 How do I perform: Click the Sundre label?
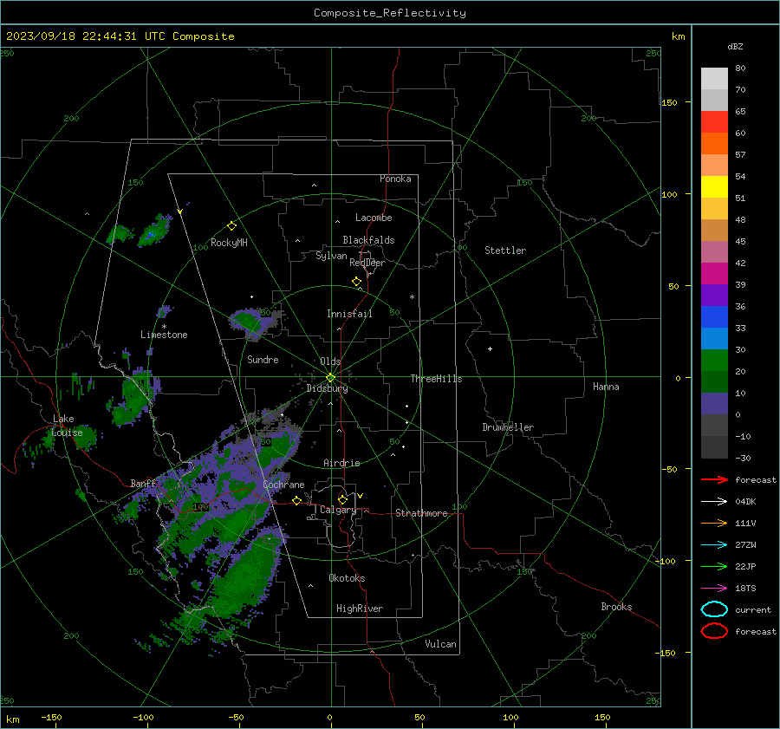click(x=263, y=360)
